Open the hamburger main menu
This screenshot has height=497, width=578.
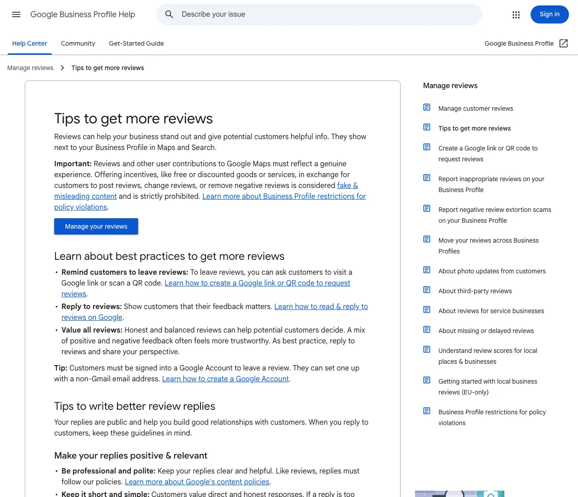(x=16, y=14)
